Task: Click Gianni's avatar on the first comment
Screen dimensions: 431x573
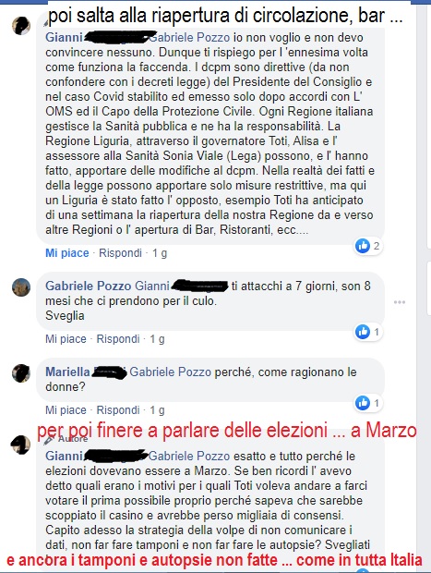Action: pyautogui.click(x=21, y=26)
